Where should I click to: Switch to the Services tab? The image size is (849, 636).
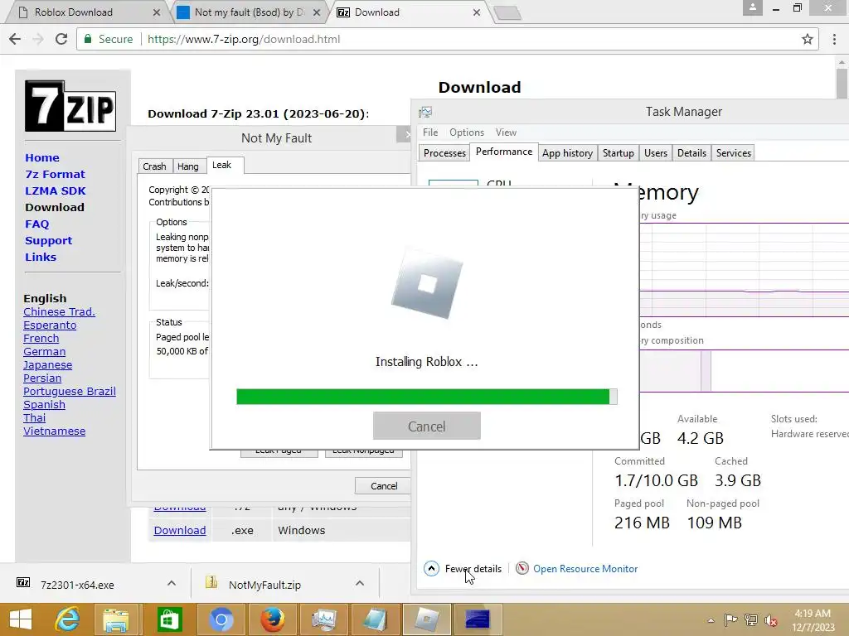734,153
